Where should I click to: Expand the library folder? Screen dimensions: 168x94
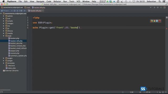click(4, 31)
